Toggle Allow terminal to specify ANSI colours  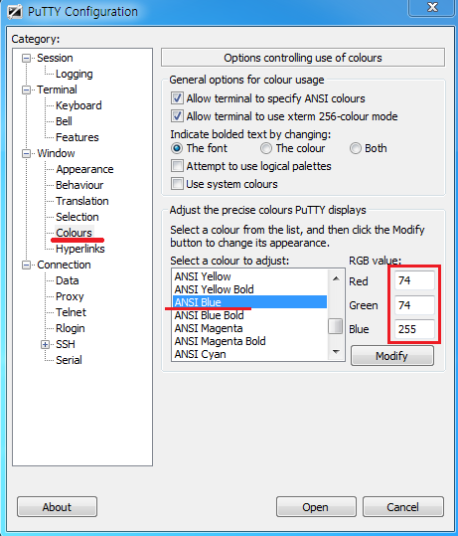[x=177, y=98]
